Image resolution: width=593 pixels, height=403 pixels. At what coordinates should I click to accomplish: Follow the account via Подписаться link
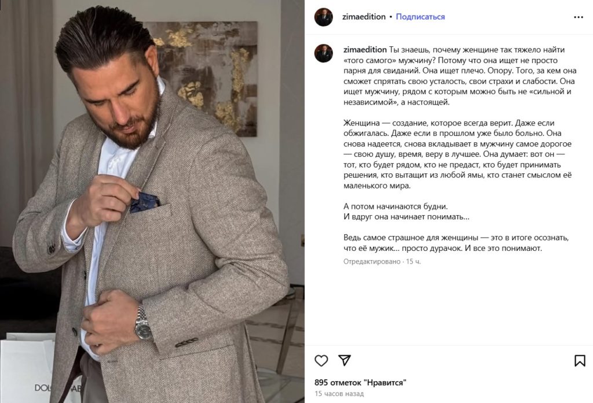point(420,17)
